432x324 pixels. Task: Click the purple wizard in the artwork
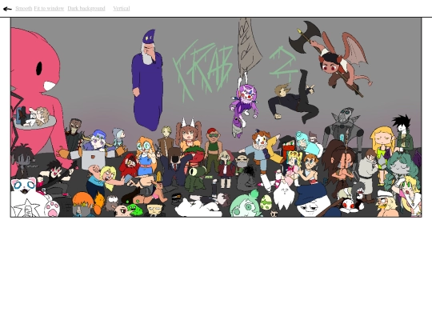[147, 80]
